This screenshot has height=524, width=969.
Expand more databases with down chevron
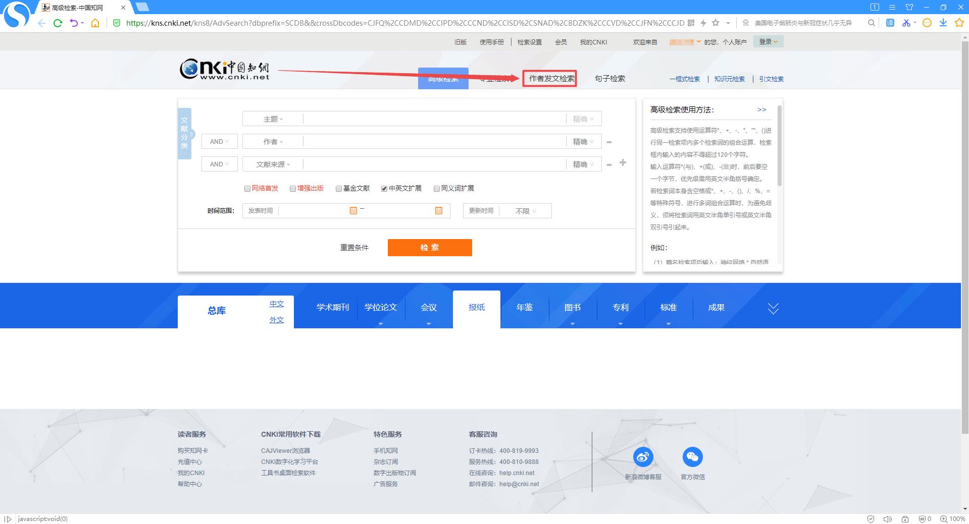tap(773, 309)
